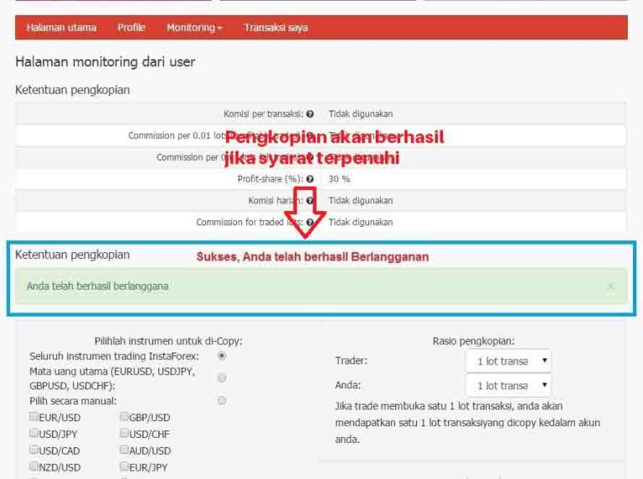Image resolution: width=643 pixels, height=479 pixels.
Task: Expand the Monitoring menu
Action: pyautogui.click(x=194, y=28)
